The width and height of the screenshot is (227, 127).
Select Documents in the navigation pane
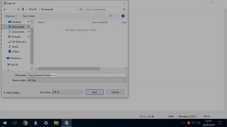(18, 32)
